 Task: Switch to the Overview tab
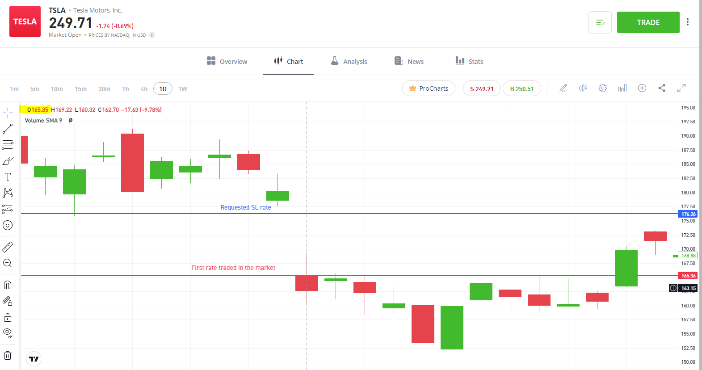(x=227, y=61)
